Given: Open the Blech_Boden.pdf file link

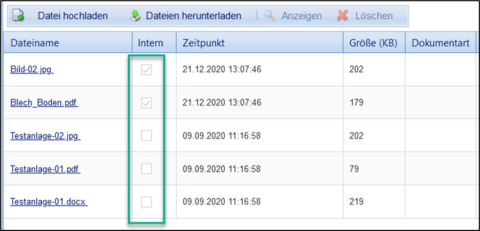Looking at the screenshot, I should click(44, 103).
